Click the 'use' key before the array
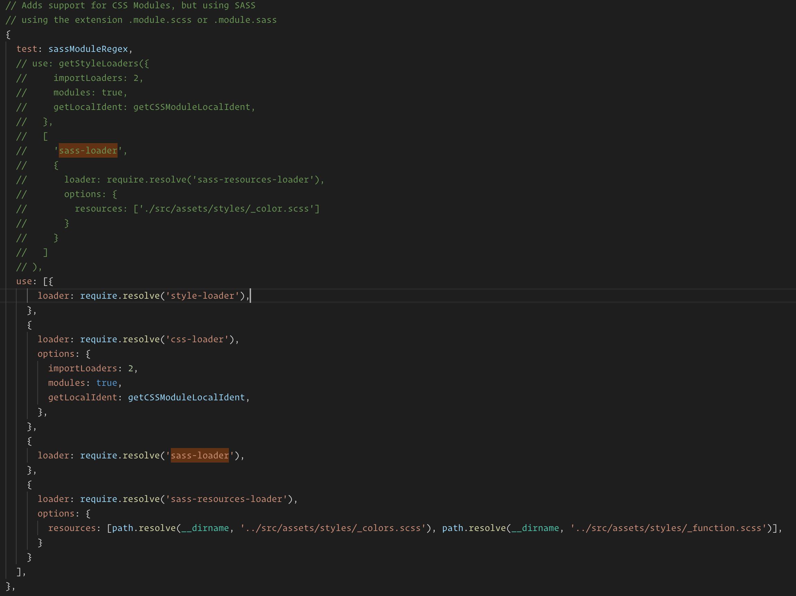Screen dimensions: 796x596 point(24,281)
